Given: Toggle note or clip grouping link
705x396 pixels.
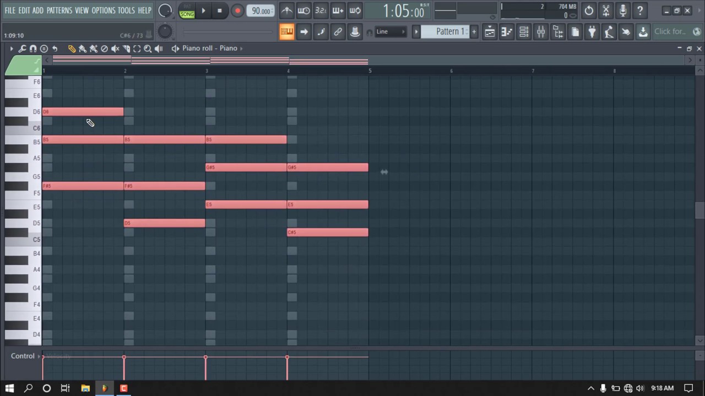Looking at the screenshot, I should point(338,31).
